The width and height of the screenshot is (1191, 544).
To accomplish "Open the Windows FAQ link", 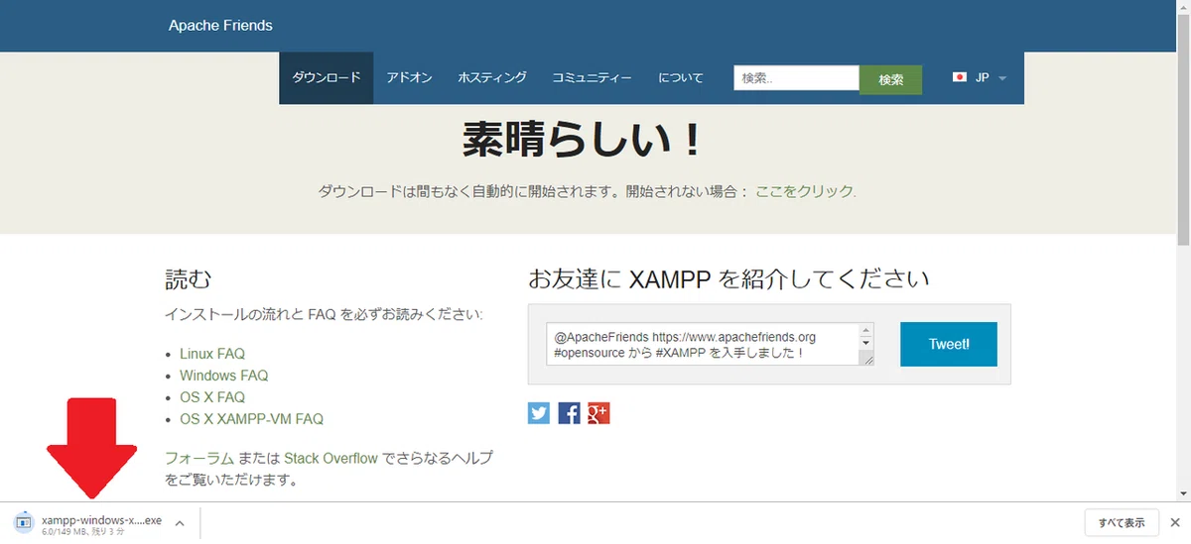I will (x=223, y=376).
